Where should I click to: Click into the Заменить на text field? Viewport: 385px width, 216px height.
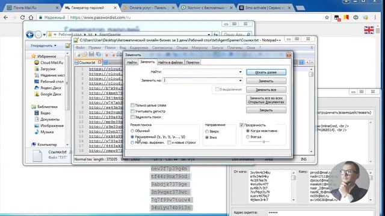coord(200,80)
